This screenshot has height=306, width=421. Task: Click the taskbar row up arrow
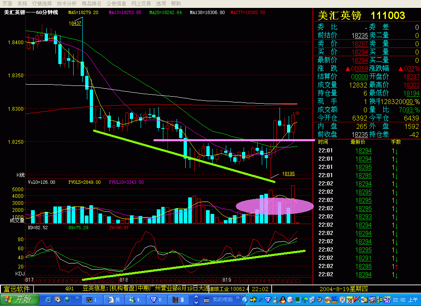tap(196, 297)
